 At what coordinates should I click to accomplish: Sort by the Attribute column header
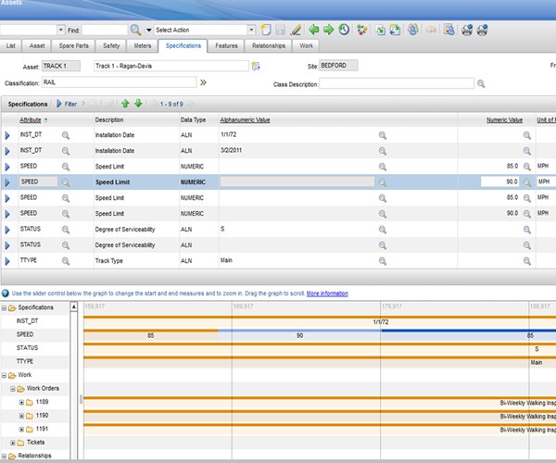click(x=31, y=120)
